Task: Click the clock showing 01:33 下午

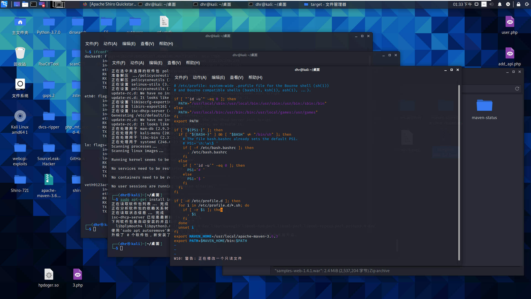Action: pyautogui.click(x=462, y=4)
